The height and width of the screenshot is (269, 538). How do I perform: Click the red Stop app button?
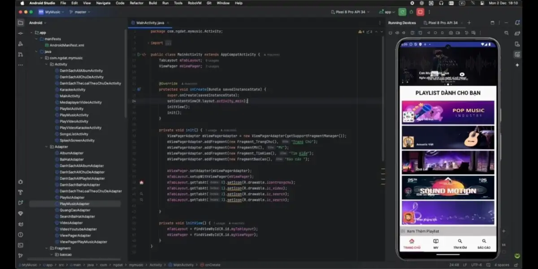pos(421,12)
